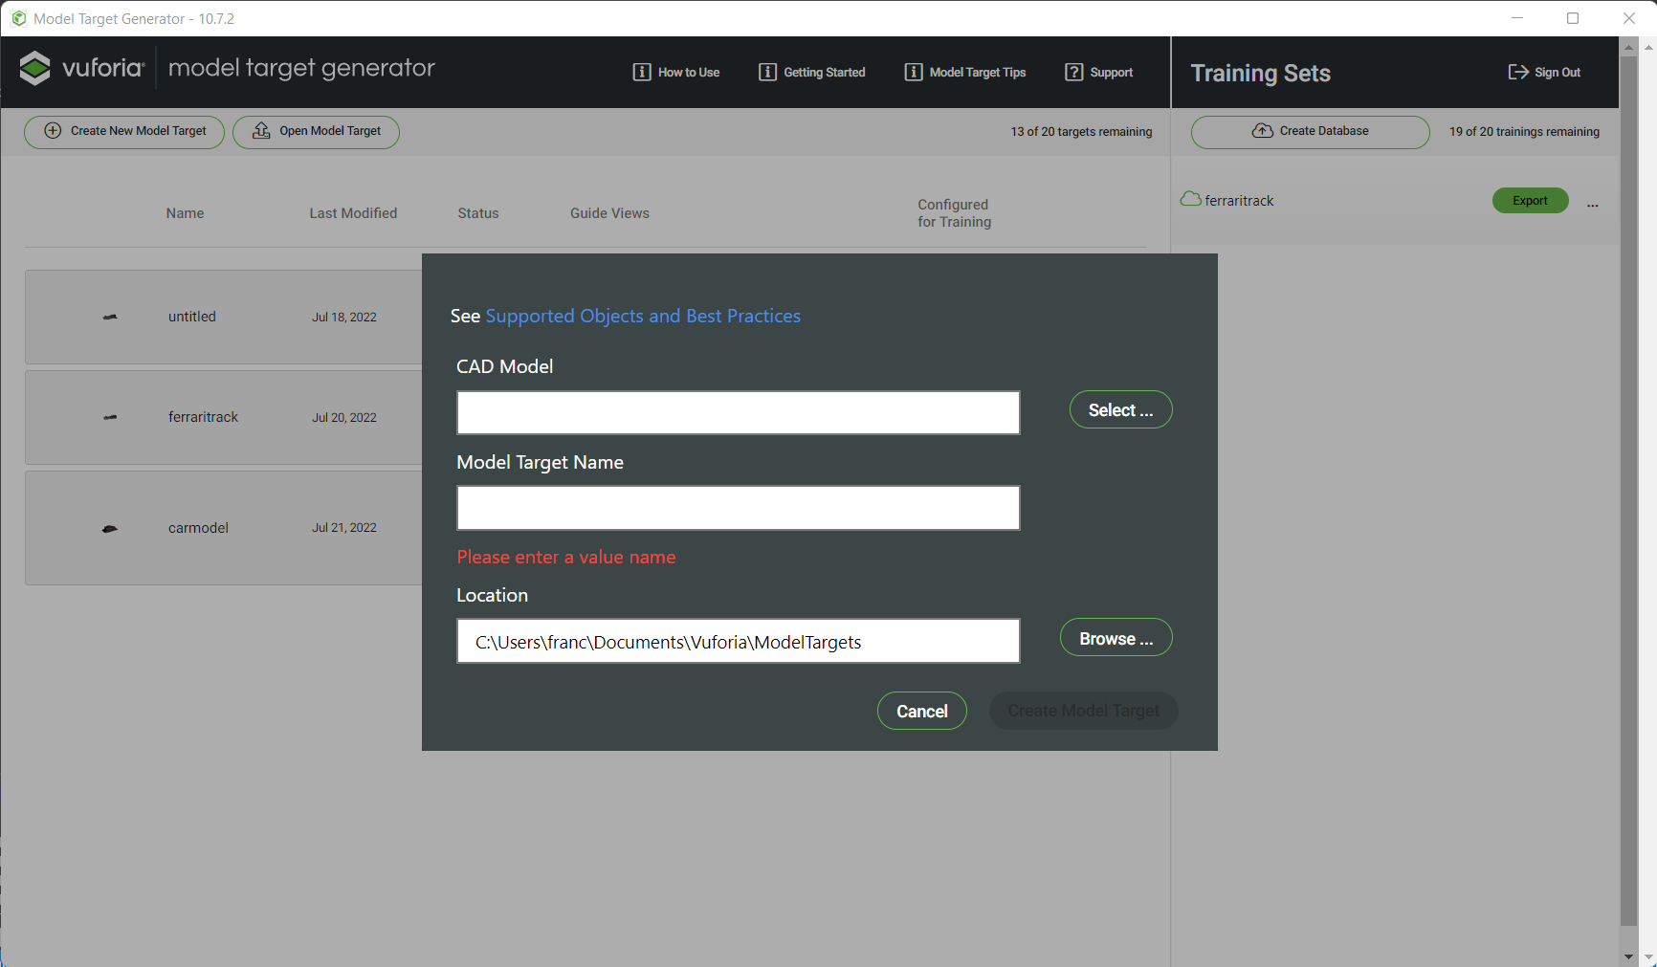Click the untitled model thumbnail
The height and width of the screenshot is (967, 1657).
click(x=110, y=317)
